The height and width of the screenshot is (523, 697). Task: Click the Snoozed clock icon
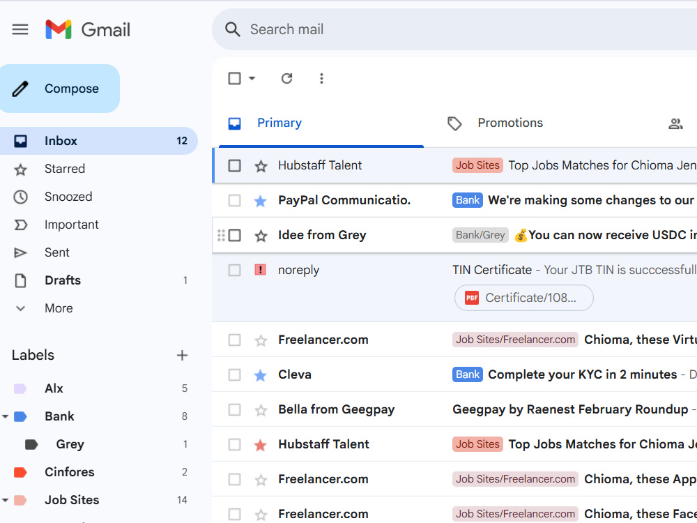pos(20,197)
